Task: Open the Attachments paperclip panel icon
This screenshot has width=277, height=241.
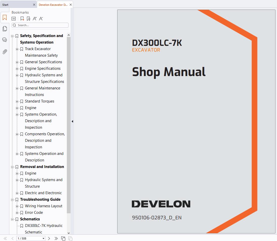Action: coord(5,52)
